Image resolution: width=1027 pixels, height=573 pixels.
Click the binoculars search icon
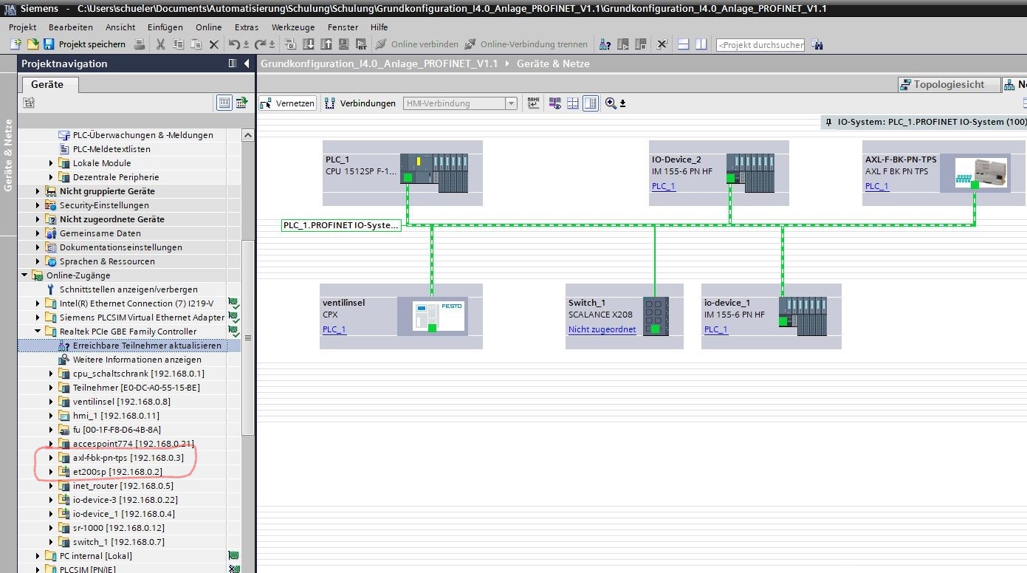click(817, 44)
